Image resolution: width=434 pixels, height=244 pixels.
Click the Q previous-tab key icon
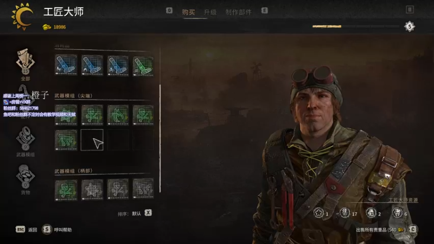click(x=169, y=10)
